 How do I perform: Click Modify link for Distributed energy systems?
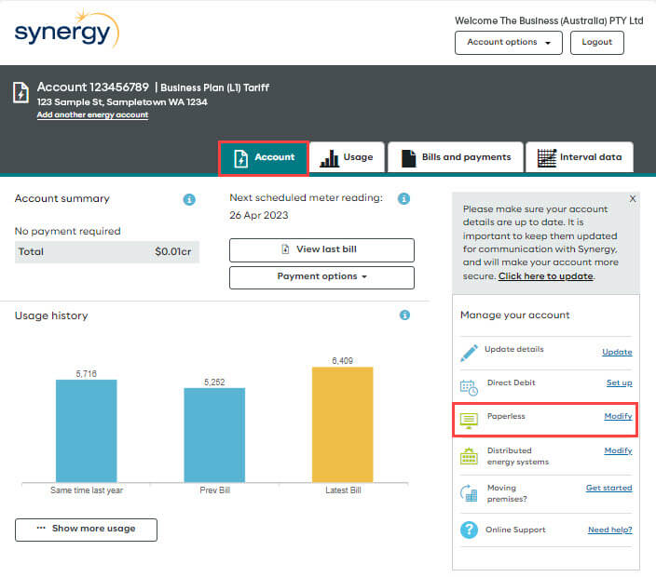[618, 450]
